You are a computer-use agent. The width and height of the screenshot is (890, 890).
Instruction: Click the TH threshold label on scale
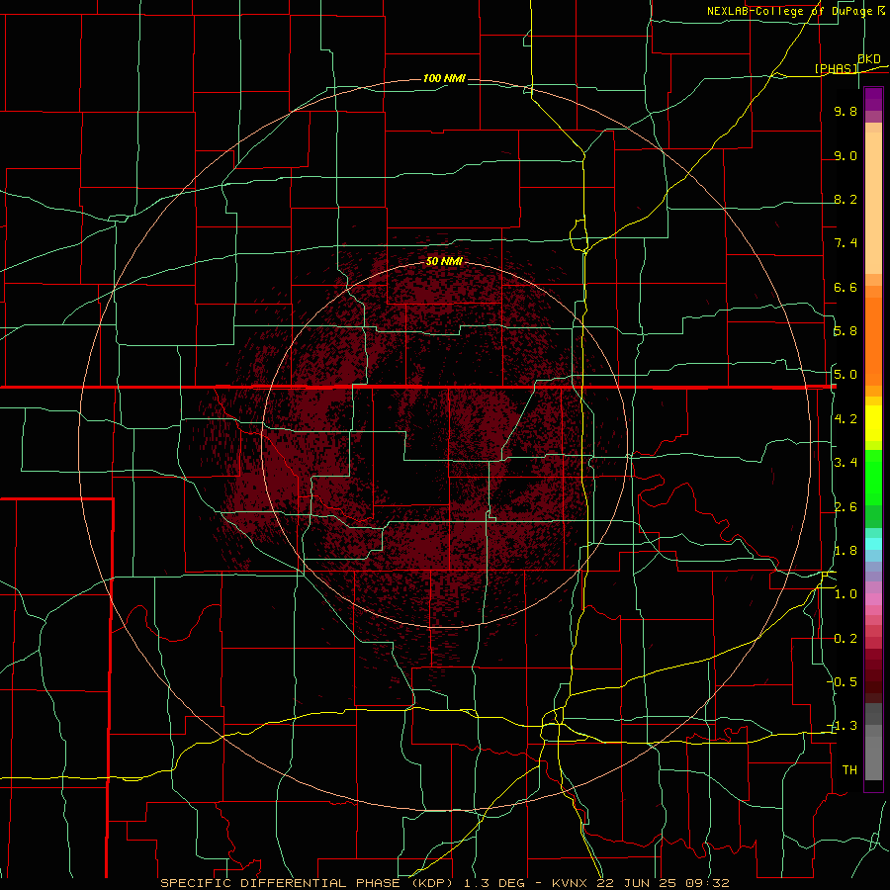pos(849,770)
